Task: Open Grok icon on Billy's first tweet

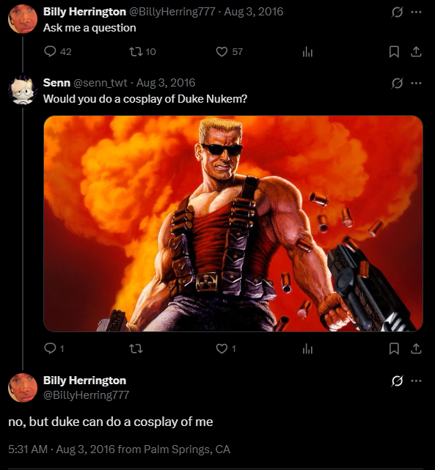Action: pos(397,12)
